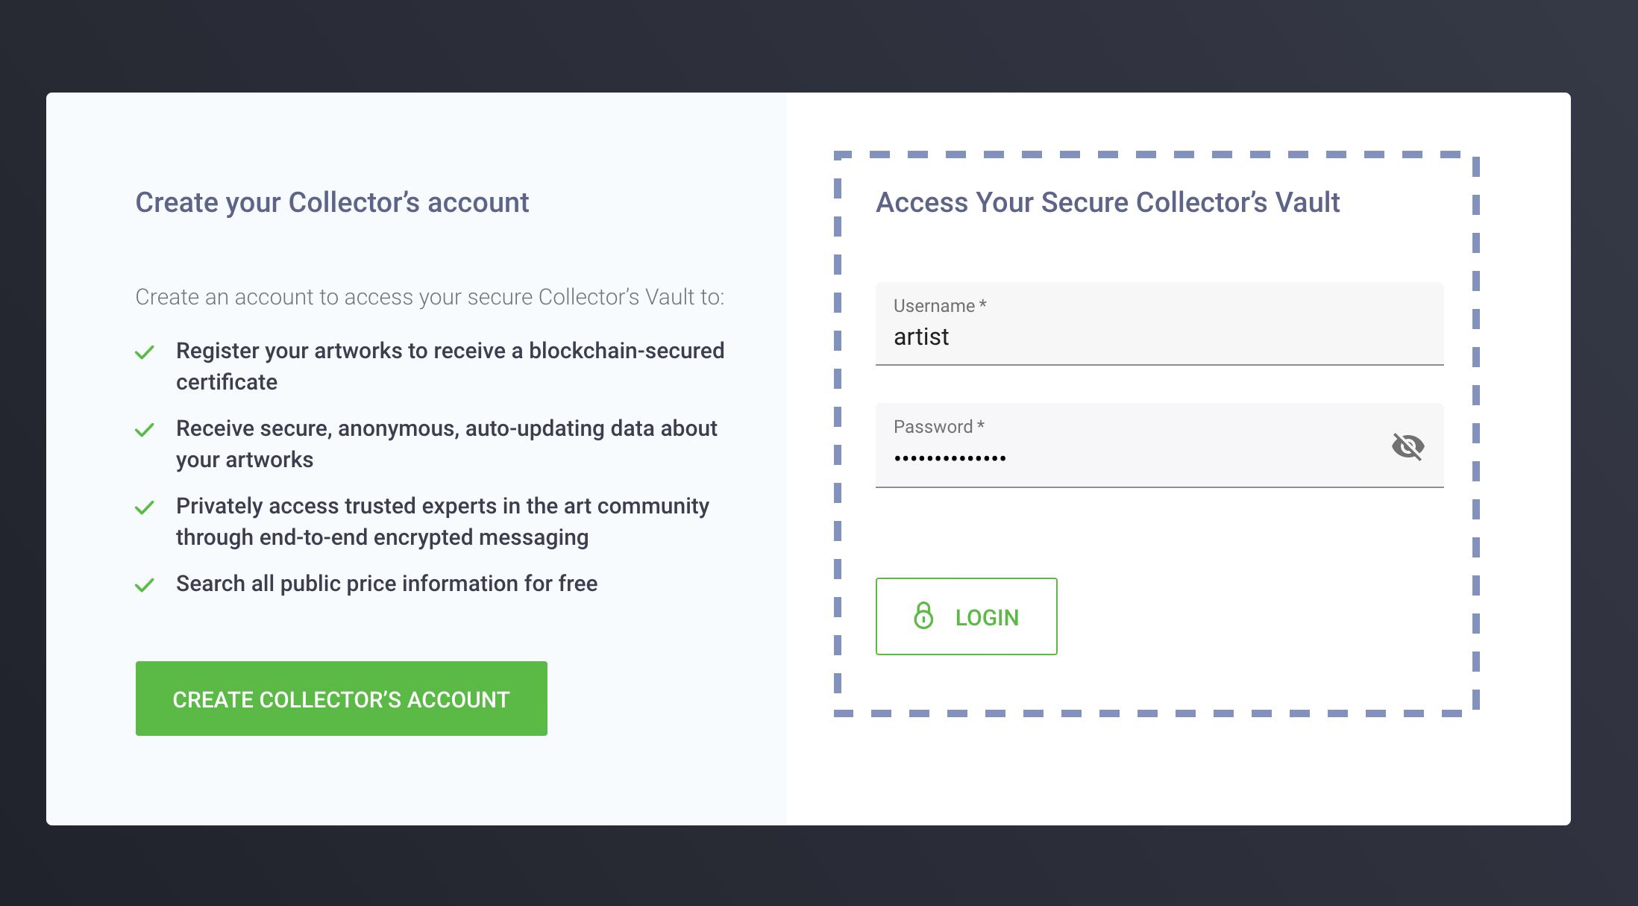The image size is (1638, 906).
Task: Click the checkmark beside Privately access trusted experts
Action: (x=145, y=507)
